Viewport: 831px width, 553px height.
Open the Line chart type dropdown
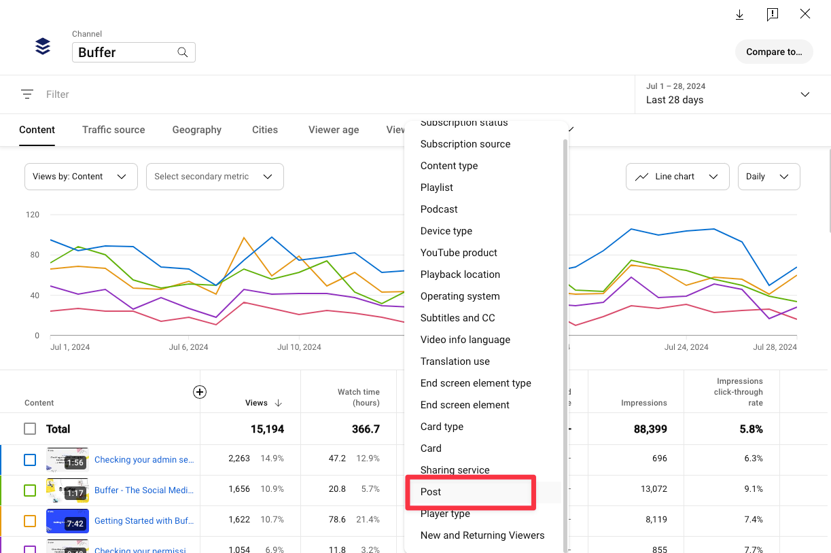(x=677, y=177)
